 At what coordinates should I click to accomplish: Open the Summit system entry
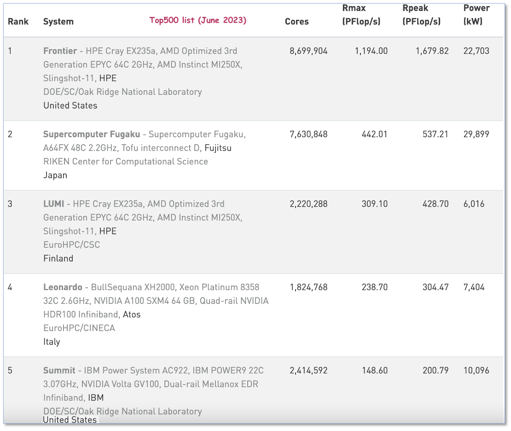coord(59,371)
